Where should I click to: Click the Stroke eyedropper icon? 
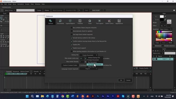point(165,20)
